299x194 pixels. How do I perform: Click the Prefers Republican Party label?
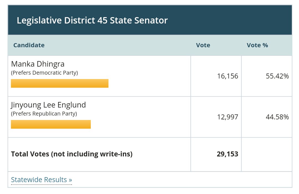tap(44, 114)
